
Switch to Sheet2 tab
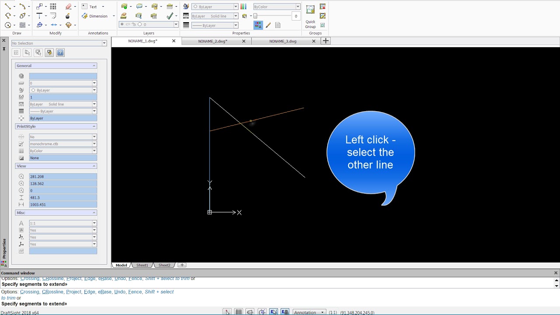[x=164, y=265]
